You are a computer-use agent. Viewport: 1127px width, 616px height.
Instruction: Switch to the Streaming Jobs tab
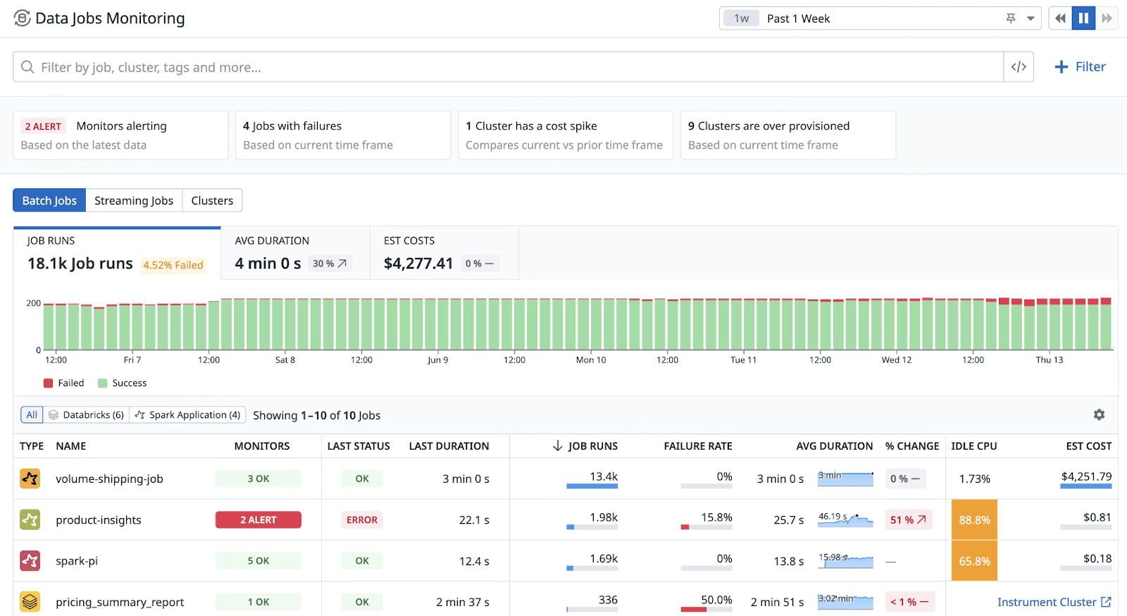[134, 201]
